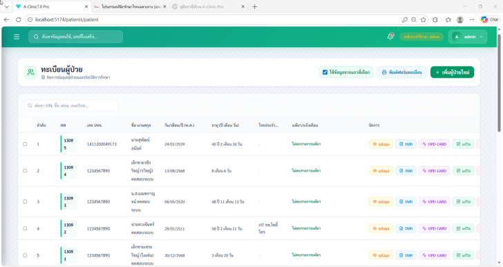This screenshot has height=267, width=503.
Task: Click the address bar URL
Action: (67, 20)
